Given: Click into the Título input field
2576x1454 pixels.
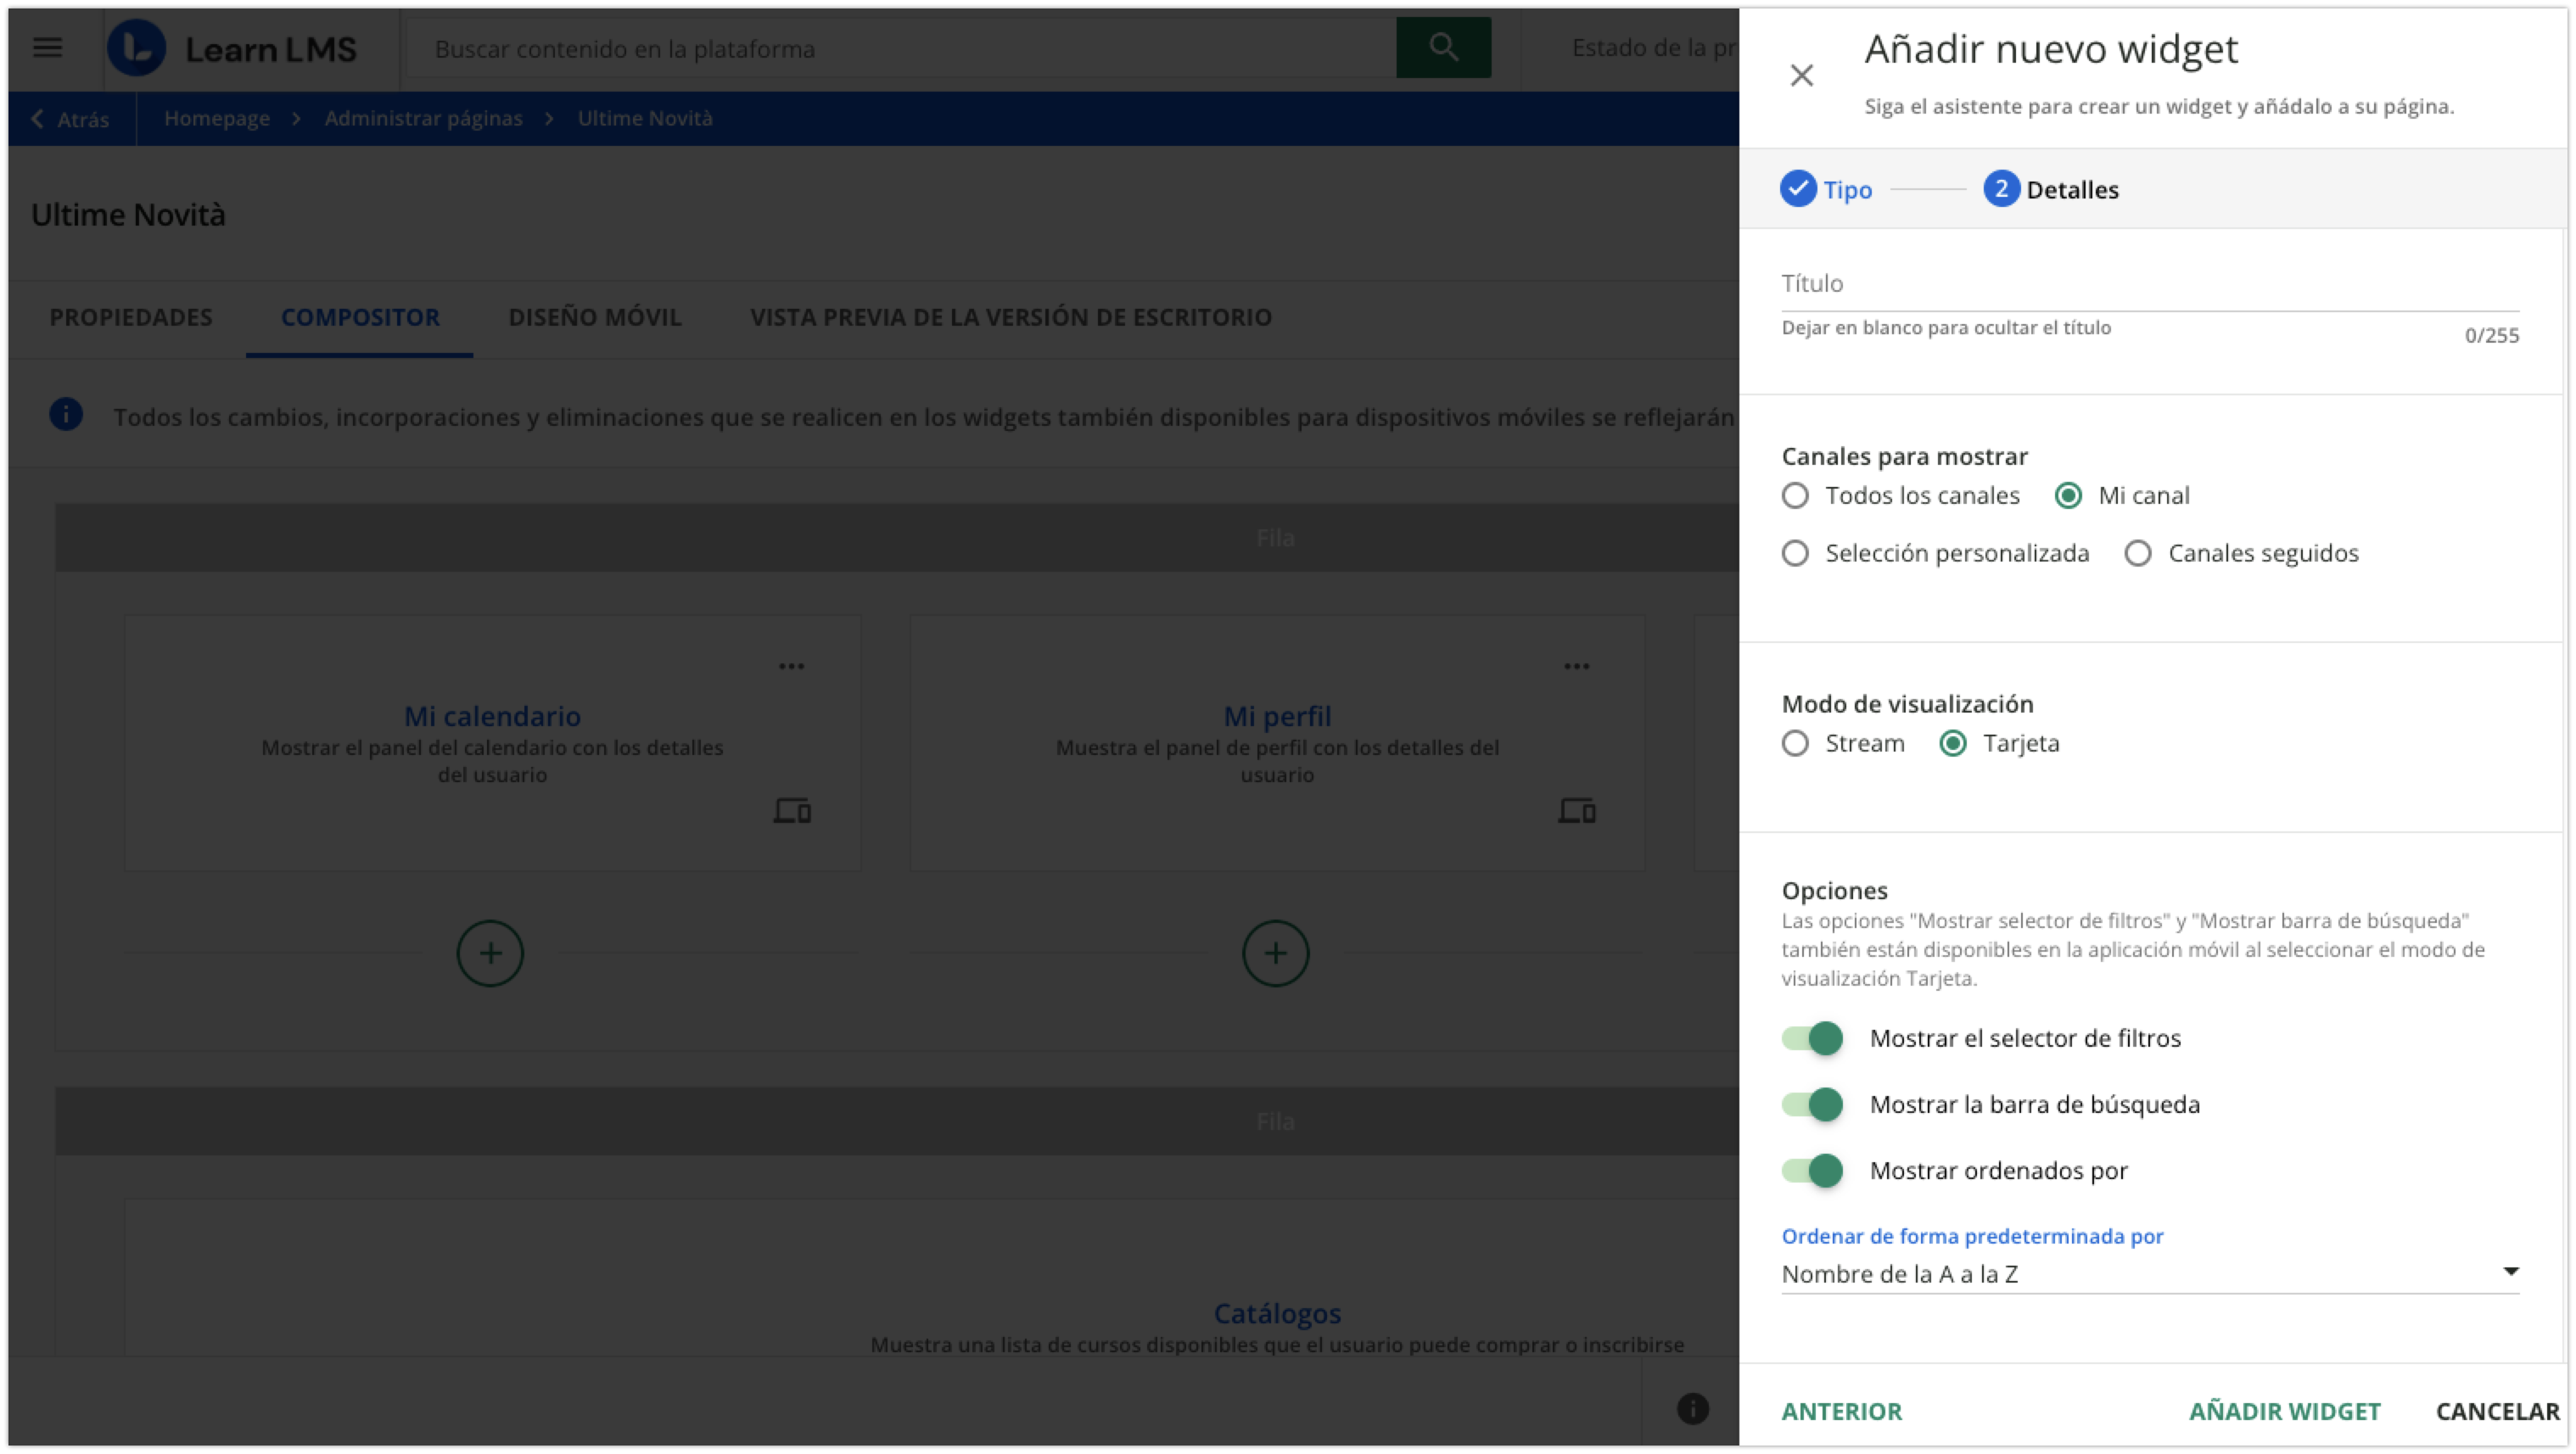Looking at the screenshot, I should (2149, 284).
